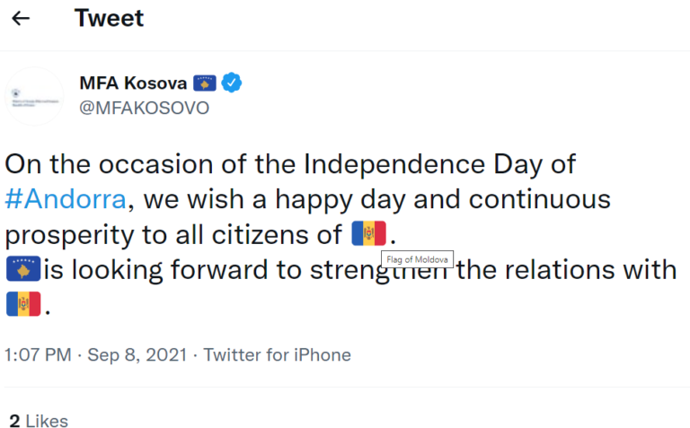Click the back arrow icon
690x428 pixels.
pos(21,18)
